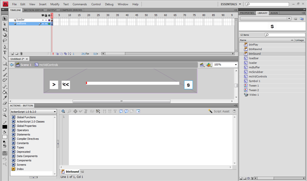Click the sound S button on stage
Screen dimensions: 307x181
(x=189, y=85)
